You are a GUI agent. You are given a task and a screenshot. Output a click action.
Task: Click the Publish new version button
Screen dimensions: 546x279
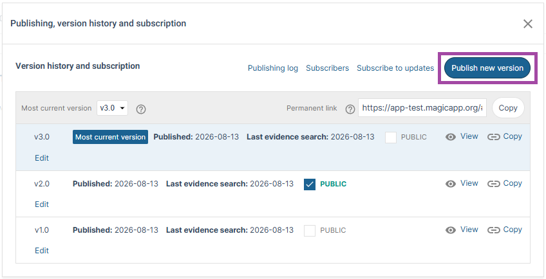(x=487, y=68)
